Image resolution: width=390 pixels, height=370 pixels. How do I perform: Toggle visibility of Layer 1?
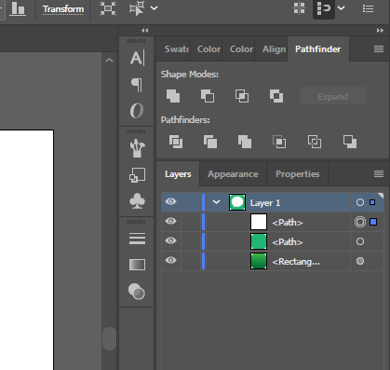[170, 201]
